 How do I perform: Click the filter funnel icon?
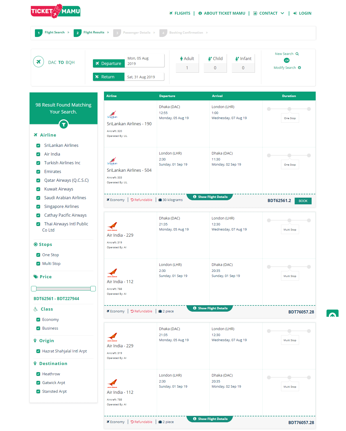coord(64,124)
